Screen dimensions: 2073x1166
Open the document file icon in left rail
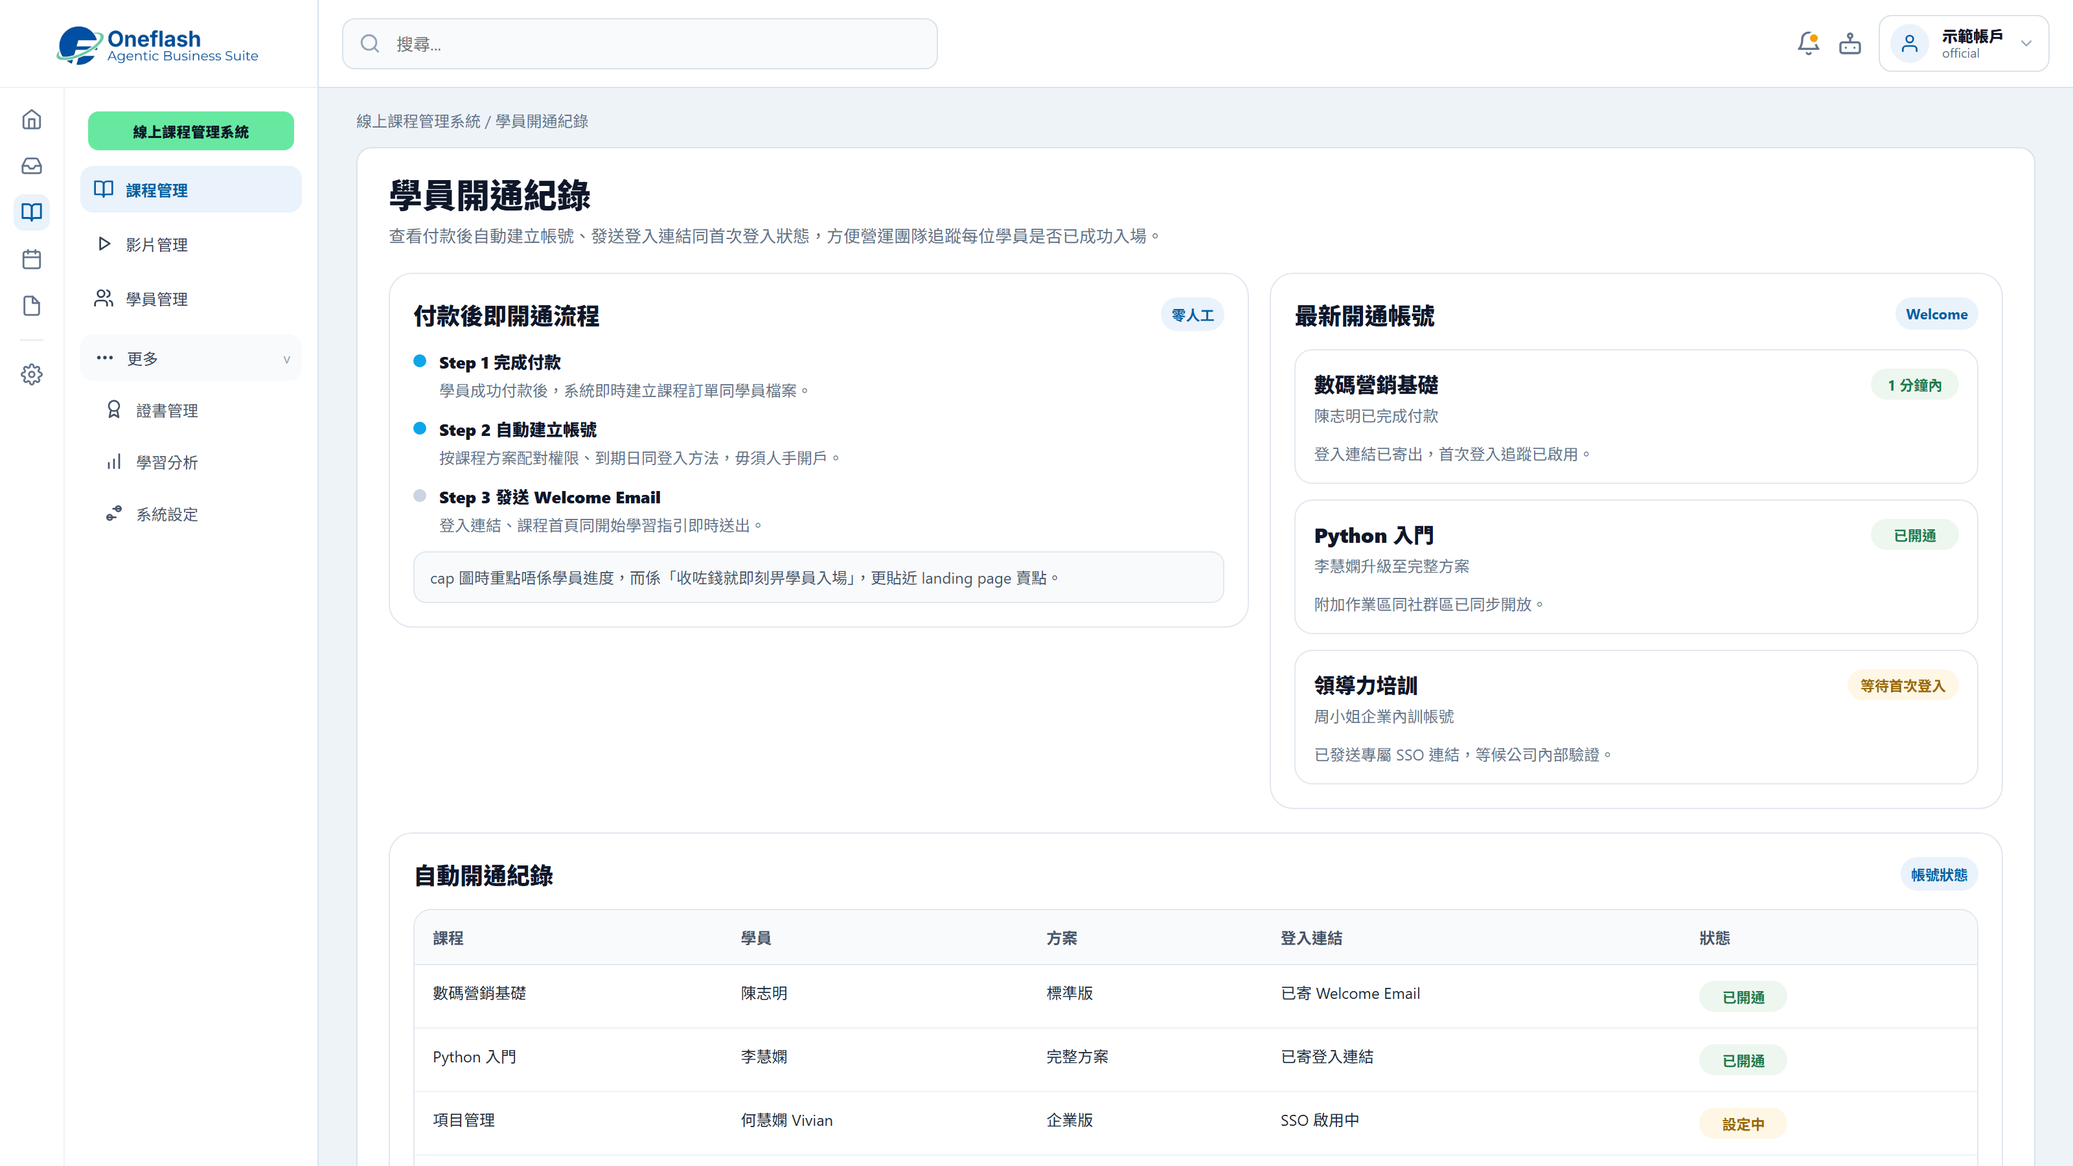pyautogui.click(x=31, y=306)
